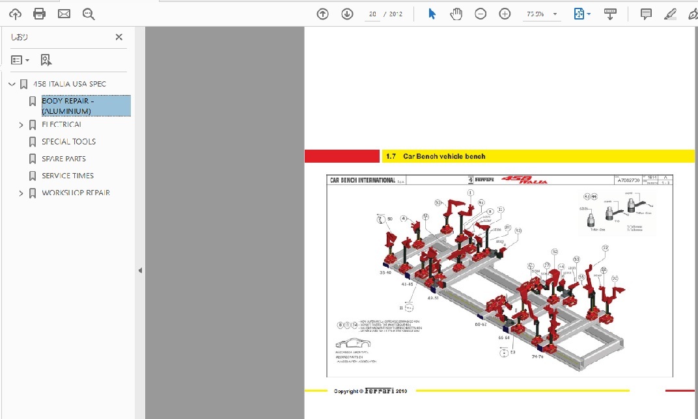698x419 pixels.
Task: Open BODY REPAIR - (ALUMINIUM) bookmark
Action: [x=87, y=106]
